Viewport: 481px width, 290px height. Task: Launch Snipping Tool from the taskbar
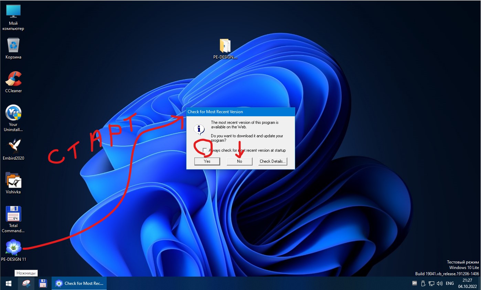26,283
